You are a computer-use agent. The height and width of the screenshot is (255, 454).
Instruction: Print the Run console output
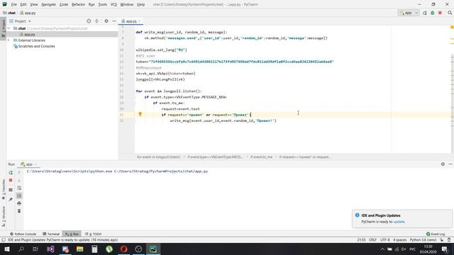(x=19, y=203)
